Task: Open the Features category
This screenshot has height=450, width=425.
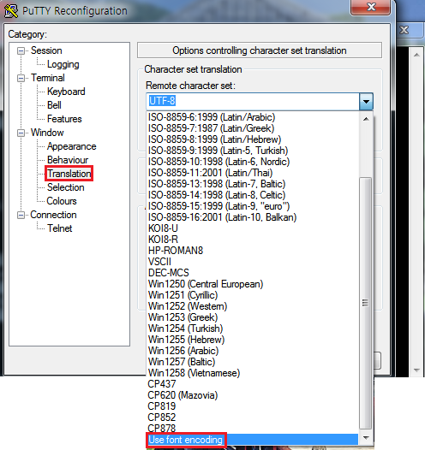Action: tap(64, 119)
